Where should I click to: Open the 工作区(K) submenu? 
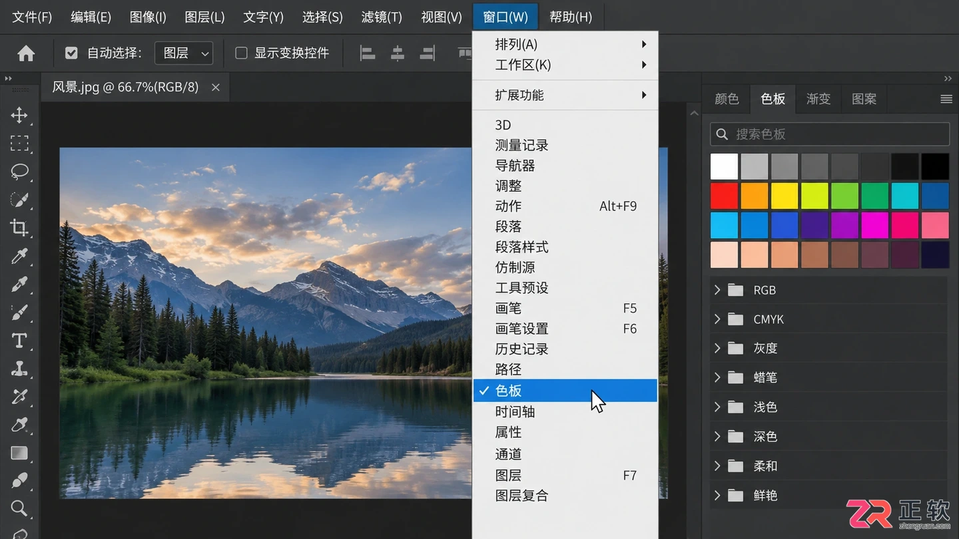pos(565,65)
